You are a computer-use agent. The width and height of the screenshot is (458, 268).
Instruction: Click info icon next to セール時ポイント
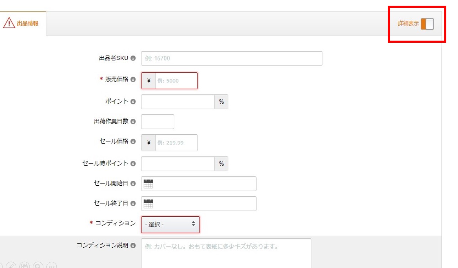(133, 163)
